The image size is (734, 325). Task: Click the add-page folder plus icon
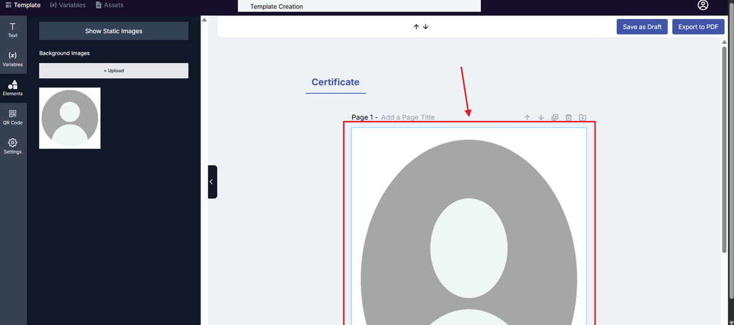pos(582,117)
